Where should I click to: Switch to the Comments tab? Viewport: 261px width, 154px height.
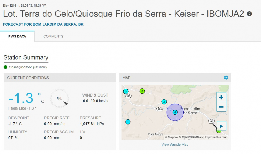[53, 36]
